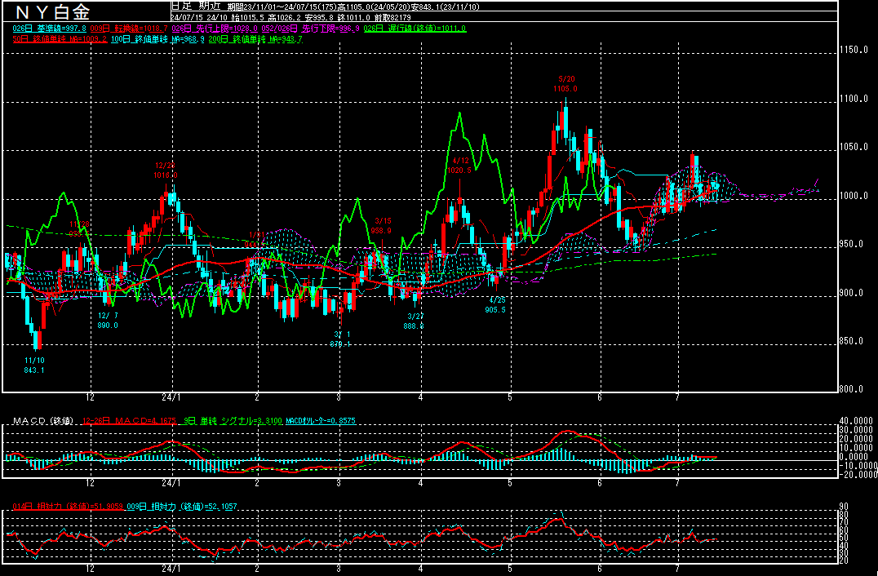Click the 5/20 1105.0 peak annotation

(x=566, y=85)
